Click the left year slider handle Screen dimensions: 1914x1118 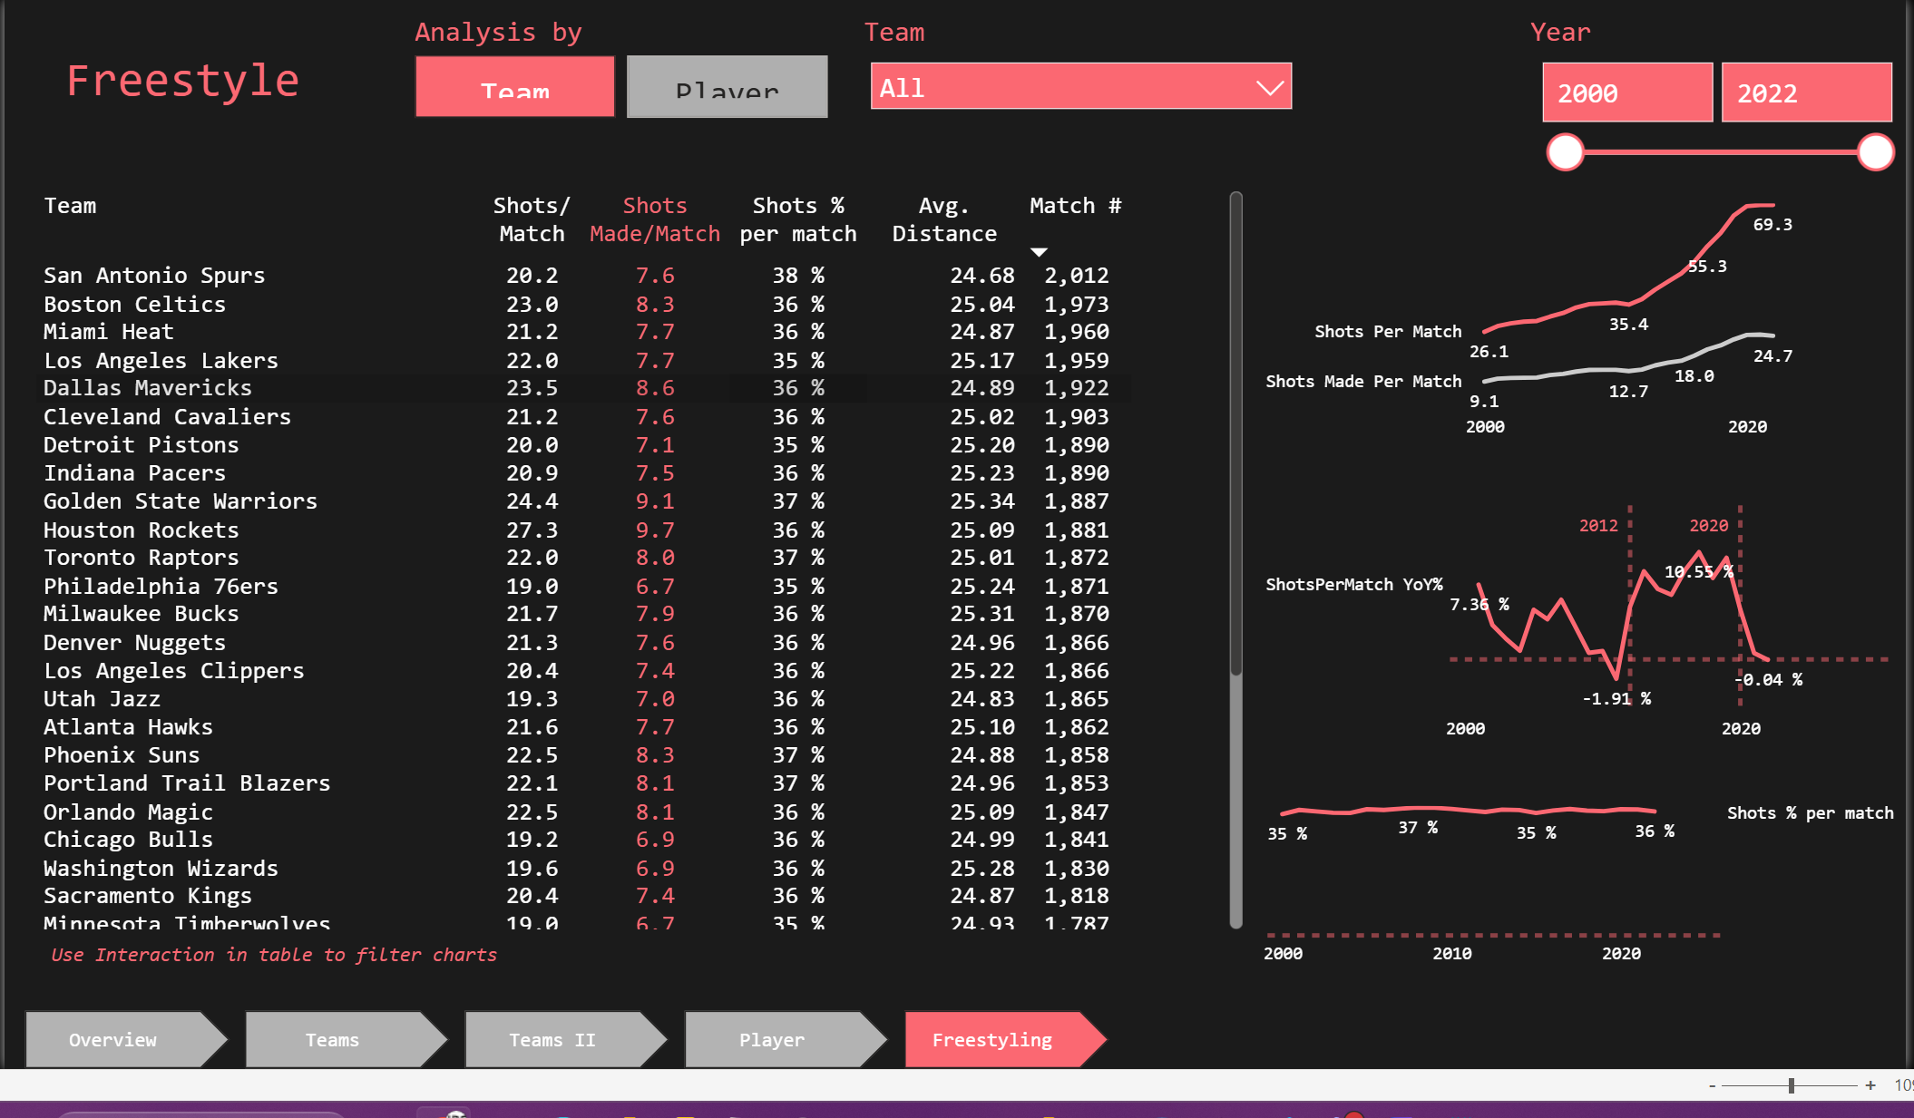(1565, 152)
